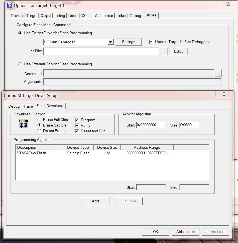Cancel with the Abbrechen button

click(x=186, y=232)
